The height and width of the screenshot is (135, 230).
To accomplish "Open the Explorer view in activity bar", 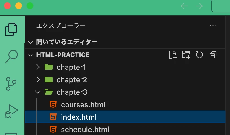I will [11, 29].
